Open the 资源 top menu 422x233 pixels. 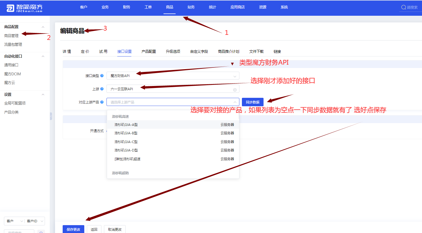pyautogui.click(x=263, y=7)
